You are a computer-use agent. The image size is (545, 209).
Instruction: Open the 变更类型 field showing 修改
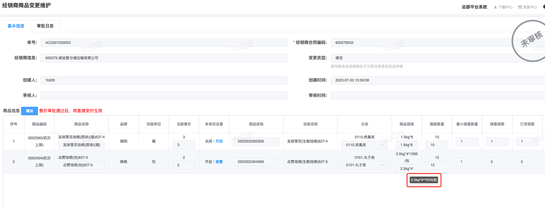[x=422, y=58]
